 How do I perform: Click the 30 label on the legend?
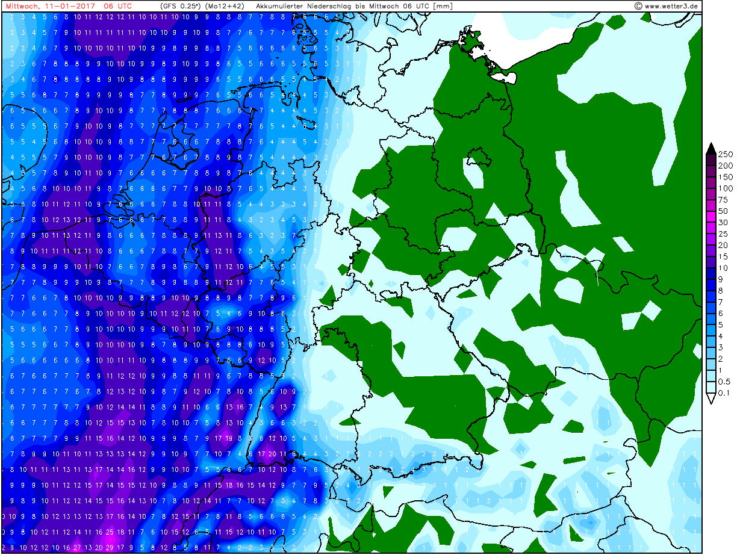(x=723, y=223)
